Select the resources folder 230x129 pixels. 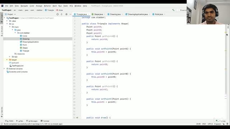[21, 54]
